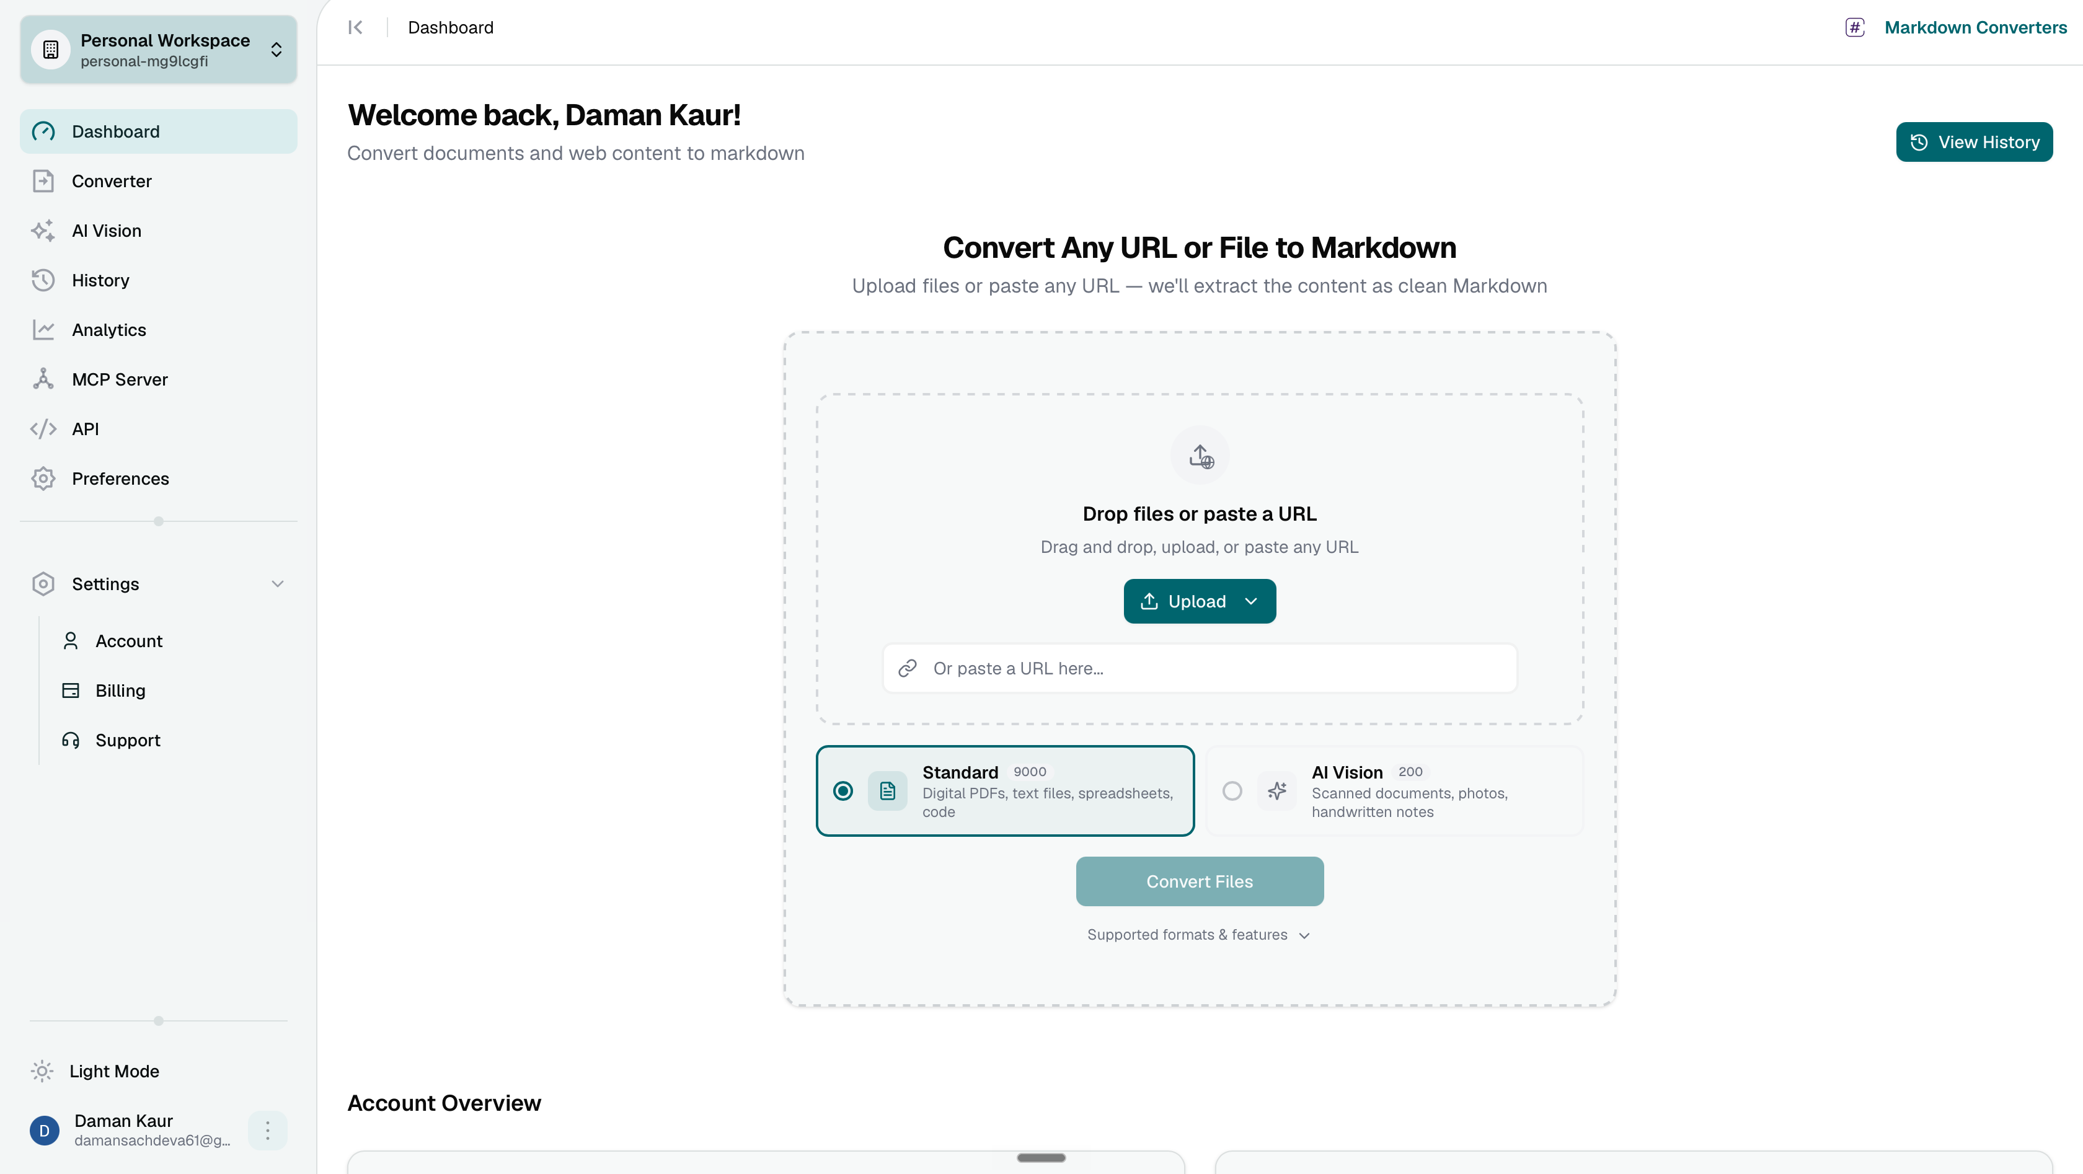Click into the paste a URL field
The image size is (2083, 1174).
pos(1199,668)
